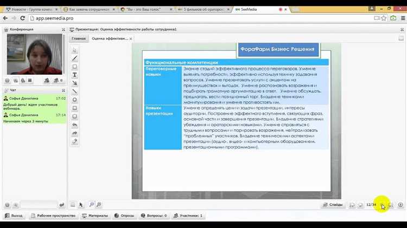Click the black cursor pointer icon below slide
Image resolution: width=407 pixels, height=228 pixels.
[x=81, y=205]
